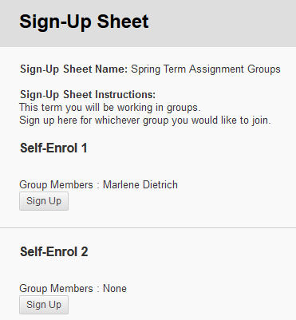Image resolution: width=296 pixels, height=320 pixels.
Task: Click the numeral '2' in Self-Enrol 2 heading
Action: coord(85,251)
